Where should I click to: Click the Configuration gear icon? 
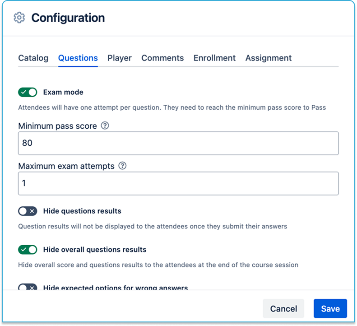pos(19,18)
